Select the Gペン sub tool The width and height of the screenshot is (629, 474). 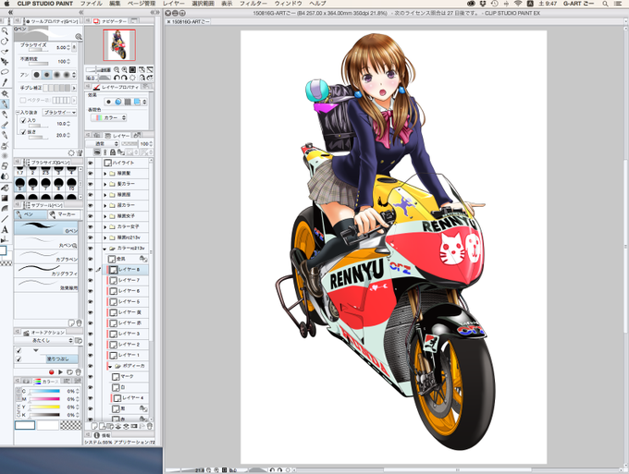point(46,227)
